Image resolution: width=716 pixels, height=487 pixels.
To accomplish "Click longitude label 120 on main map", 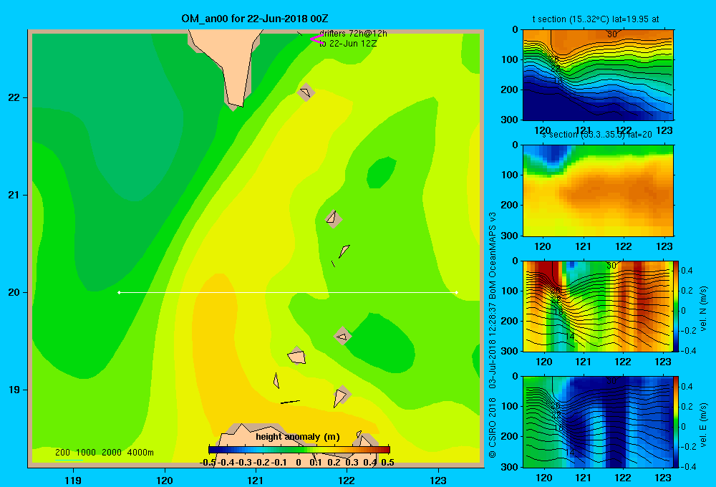I will point(165,480).
